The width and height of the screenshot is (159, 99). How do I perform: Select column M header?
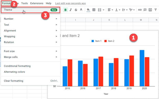point(141,20)
